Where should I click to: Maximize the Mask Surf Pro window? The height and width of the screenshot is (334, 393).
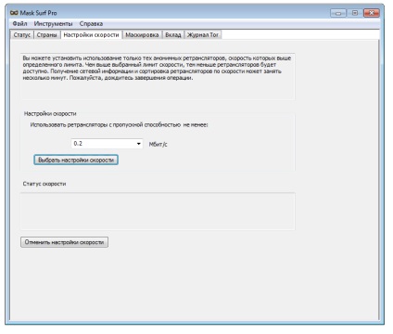coord(355,13)
